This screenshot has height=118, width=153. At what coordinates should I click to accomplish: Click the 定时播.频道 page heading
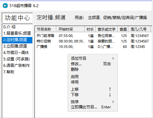[51, 18]
